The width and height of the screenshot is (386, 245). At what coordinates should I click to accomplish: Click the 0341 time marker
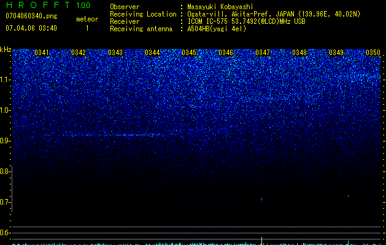[42, 53]
